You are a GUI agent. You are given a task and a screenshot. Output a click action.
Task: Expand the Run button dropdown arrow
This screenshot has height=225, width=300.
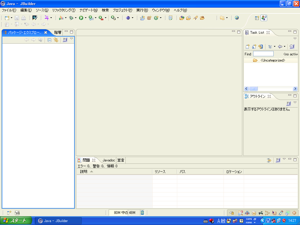tap(86, 18)
